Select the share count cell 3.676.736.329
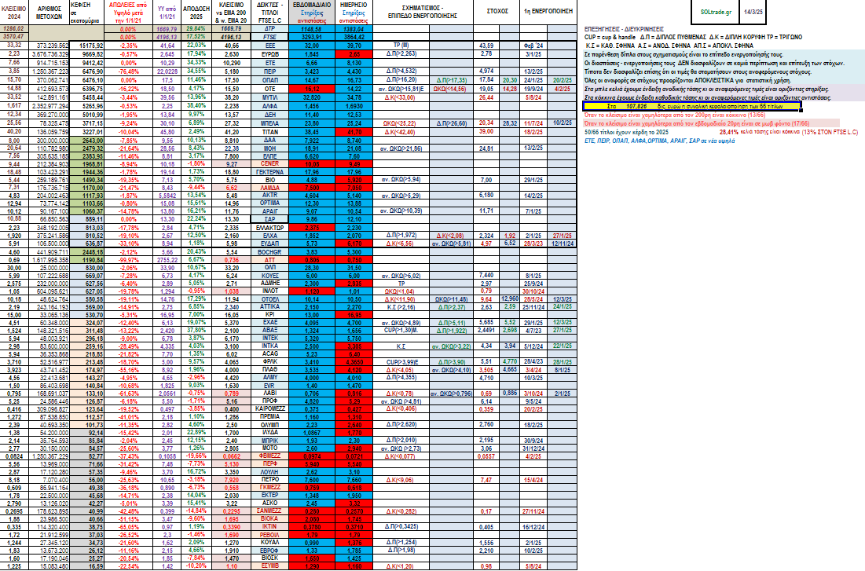 click(49, 54)
